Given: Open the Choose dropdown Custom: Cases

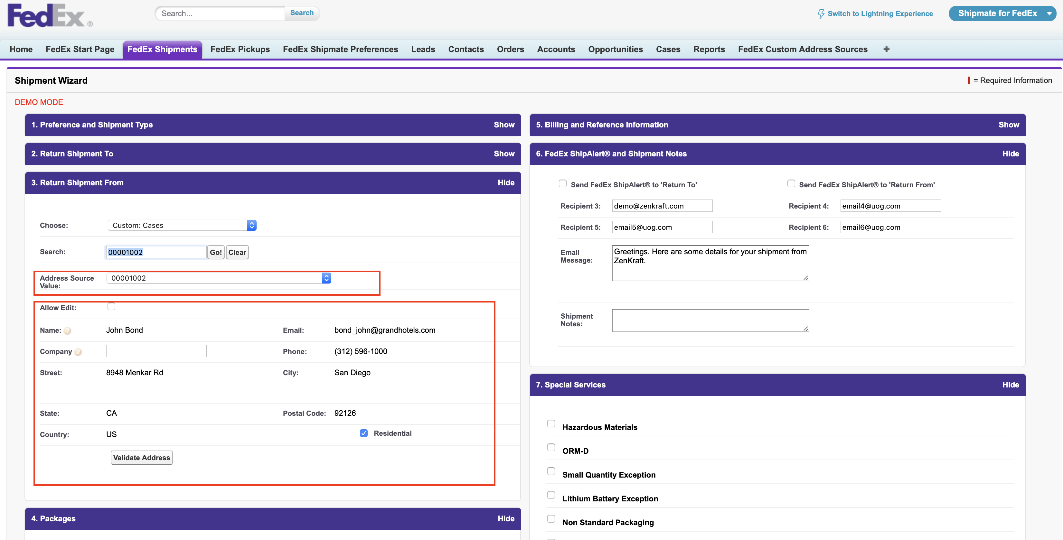Looking at the screenshot, I should click(182, 225).
